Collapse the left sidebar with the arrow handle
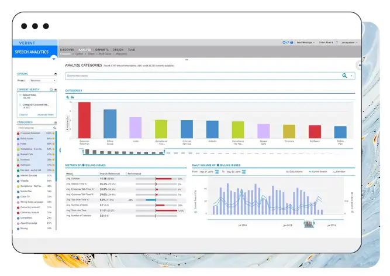This screenshot has width=390, height=276. pyautogui.click(x=60, y=150)
